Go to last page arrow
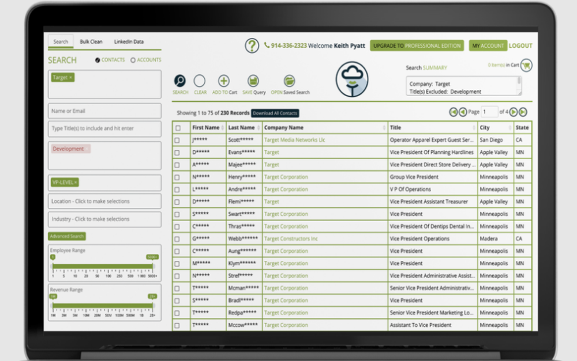 (x=523, y=112)
